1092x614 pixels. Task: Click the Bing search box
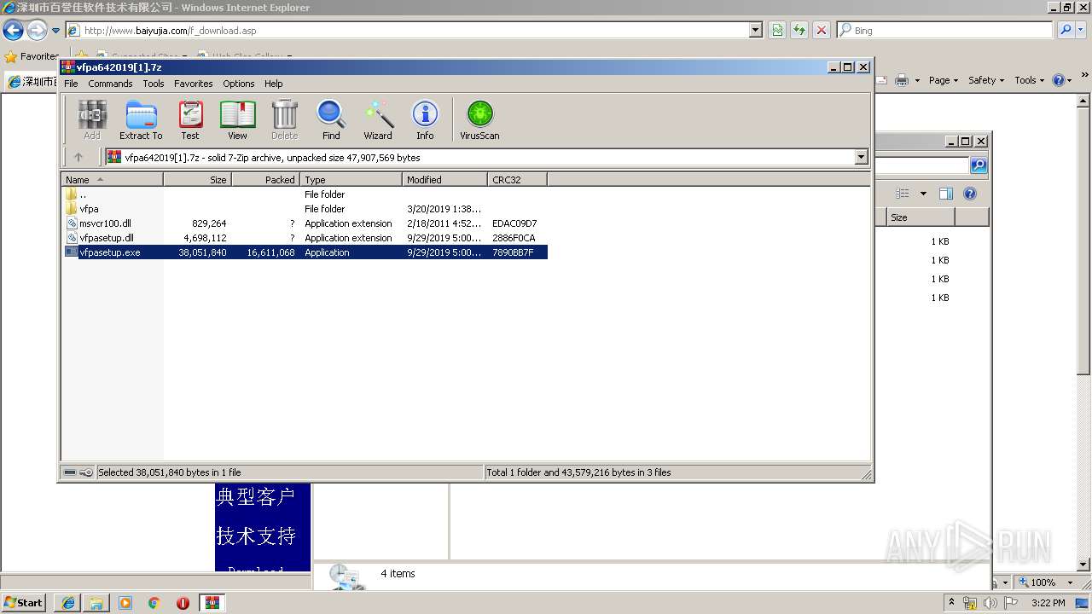coord(944,31)
